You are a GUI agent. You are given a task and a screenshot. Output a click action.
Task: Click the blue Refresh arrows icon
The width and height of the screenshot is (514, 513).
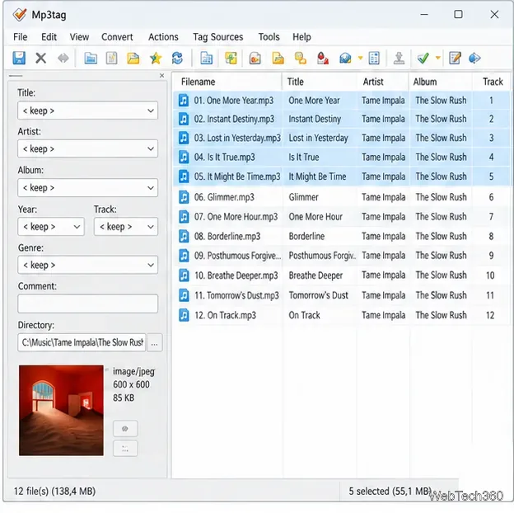point(177,58)
